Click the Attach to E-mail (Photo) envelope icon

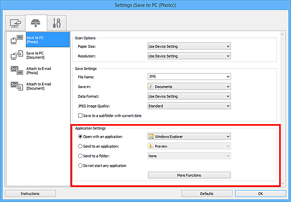[x=17, y=70]
